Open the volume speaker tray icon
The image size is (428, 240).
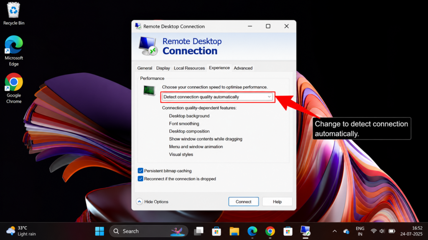382,231
